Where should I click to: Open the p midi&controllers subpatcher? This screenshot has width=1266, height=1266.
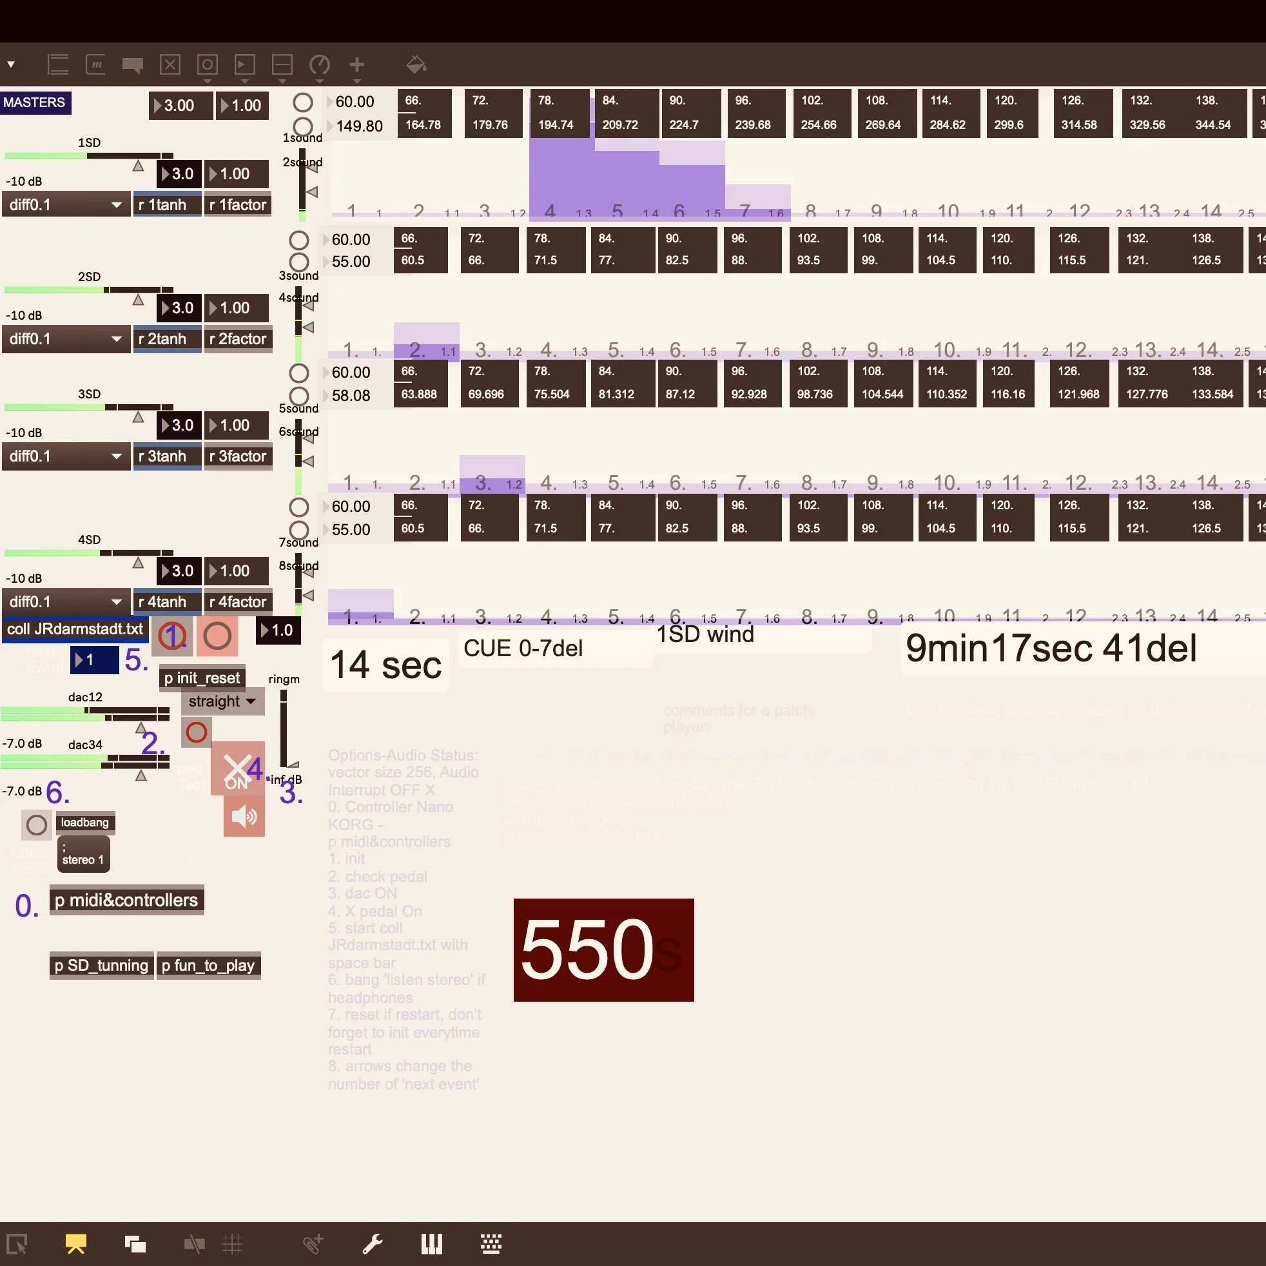click(126, 901)
